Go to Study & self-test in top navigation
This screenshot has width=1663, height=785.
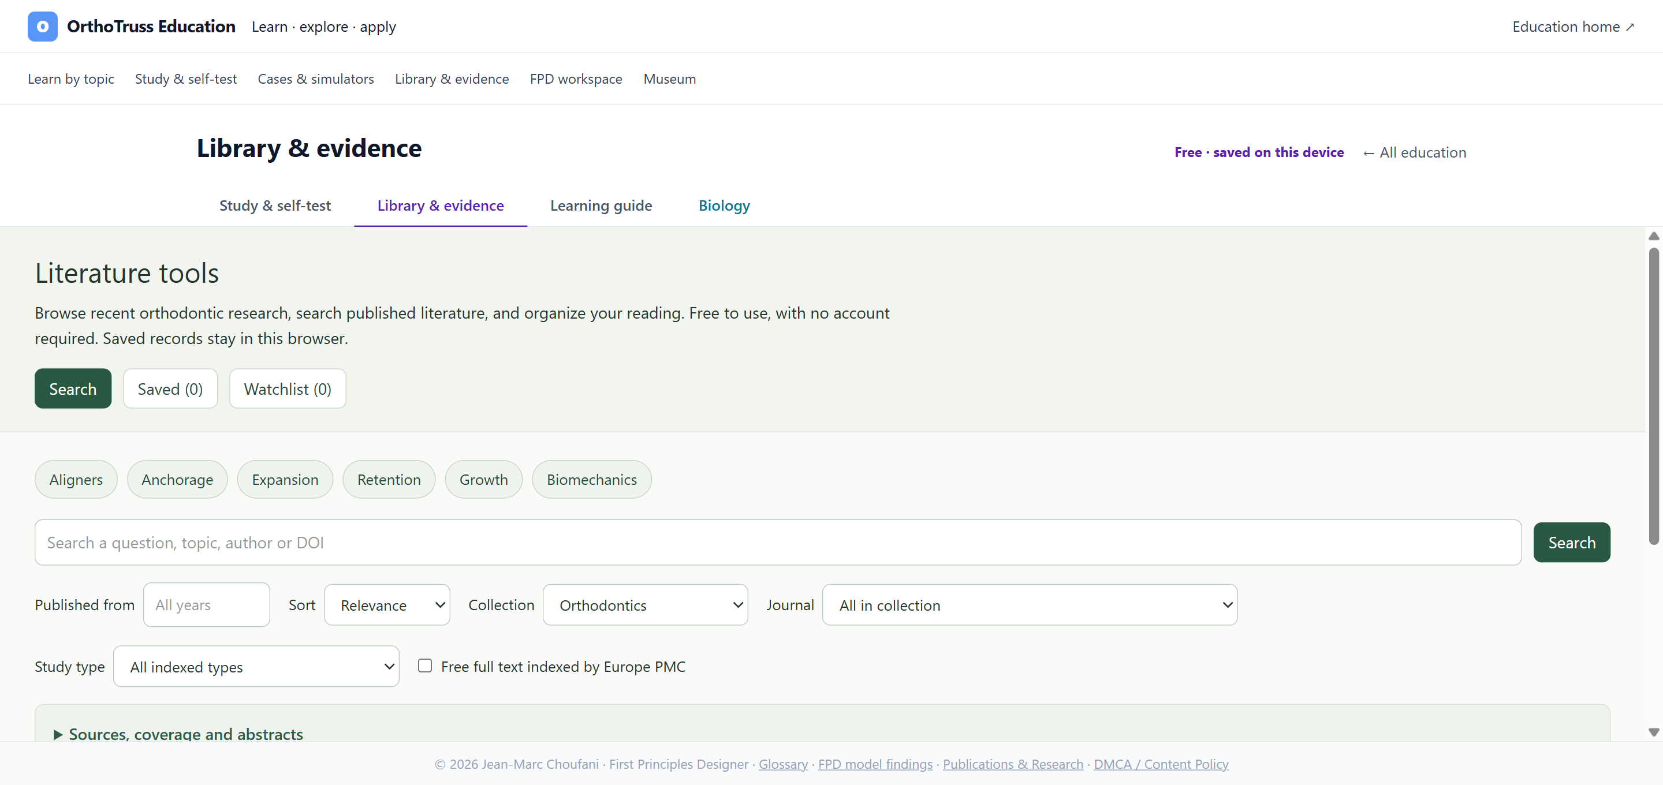pos(186,78)
